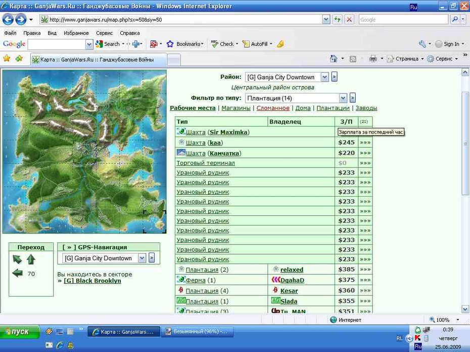Click the spell Check toolbar button
The width and height of the screenshot is (470, 352).
(222, 44)
